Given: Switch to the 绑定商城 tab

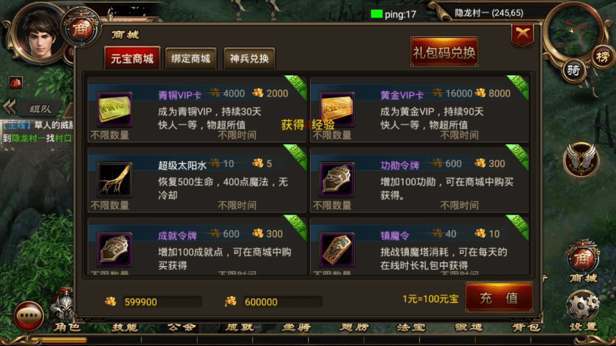Looking at the screenshot, I should 190,59.
